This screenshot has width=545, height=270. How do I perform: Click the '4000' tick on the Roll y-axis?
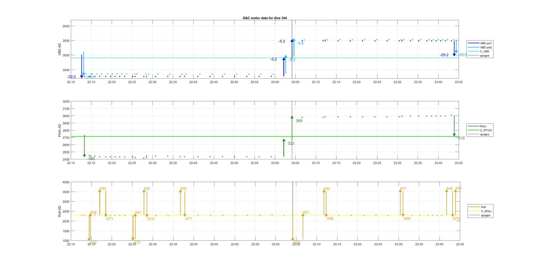(x=66, y=182)
